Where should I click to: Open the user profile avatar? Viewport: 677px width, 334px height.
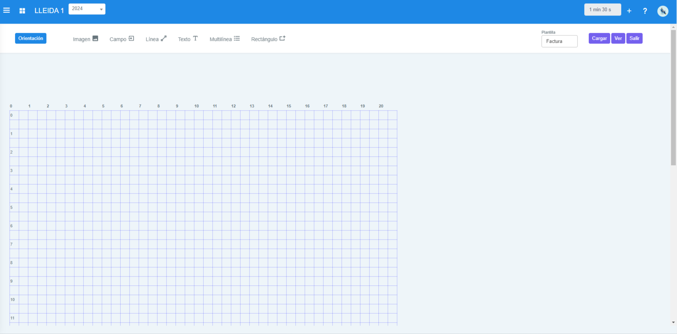663,11
